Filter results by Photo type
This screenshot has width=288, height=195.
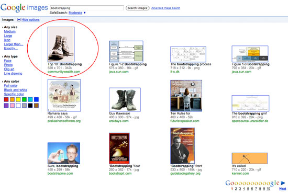[8, 65]
